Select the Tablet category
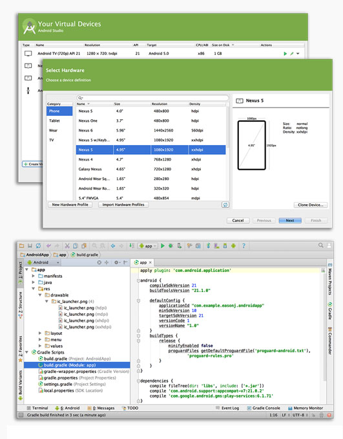The image size is (343, 439). [59, 120]
